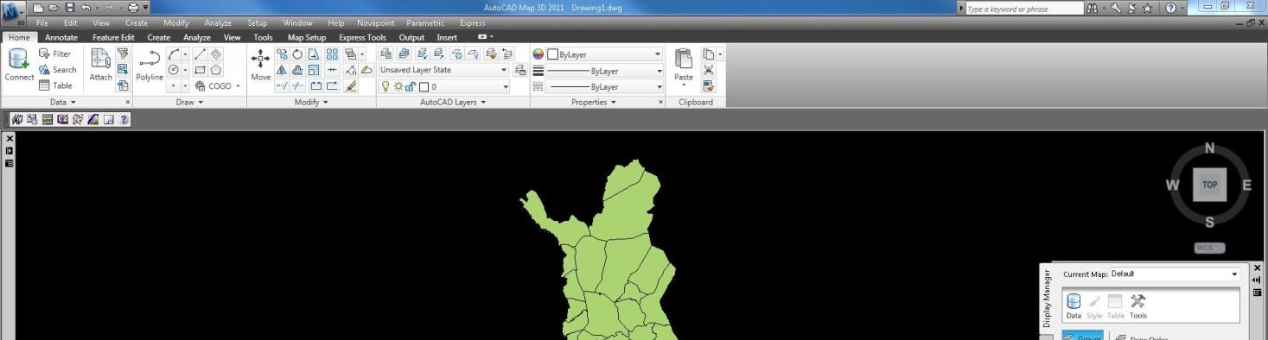
Task: Click the N compass direction
Action: [x=1210, y=148]
